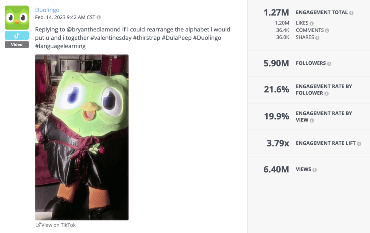Click the info icon beside Shares
This screenshot has height=233, width=370.
click(317, 37)
